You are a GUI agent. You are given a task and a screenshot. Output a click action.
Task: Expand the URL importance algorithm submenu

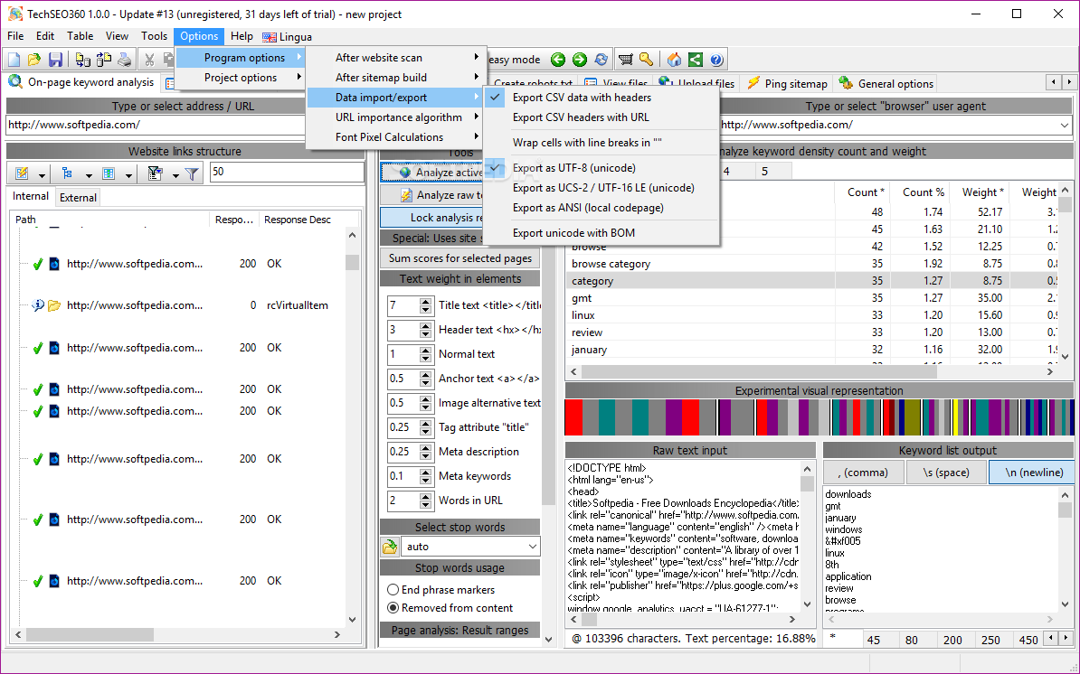click(x=394, y=117)
